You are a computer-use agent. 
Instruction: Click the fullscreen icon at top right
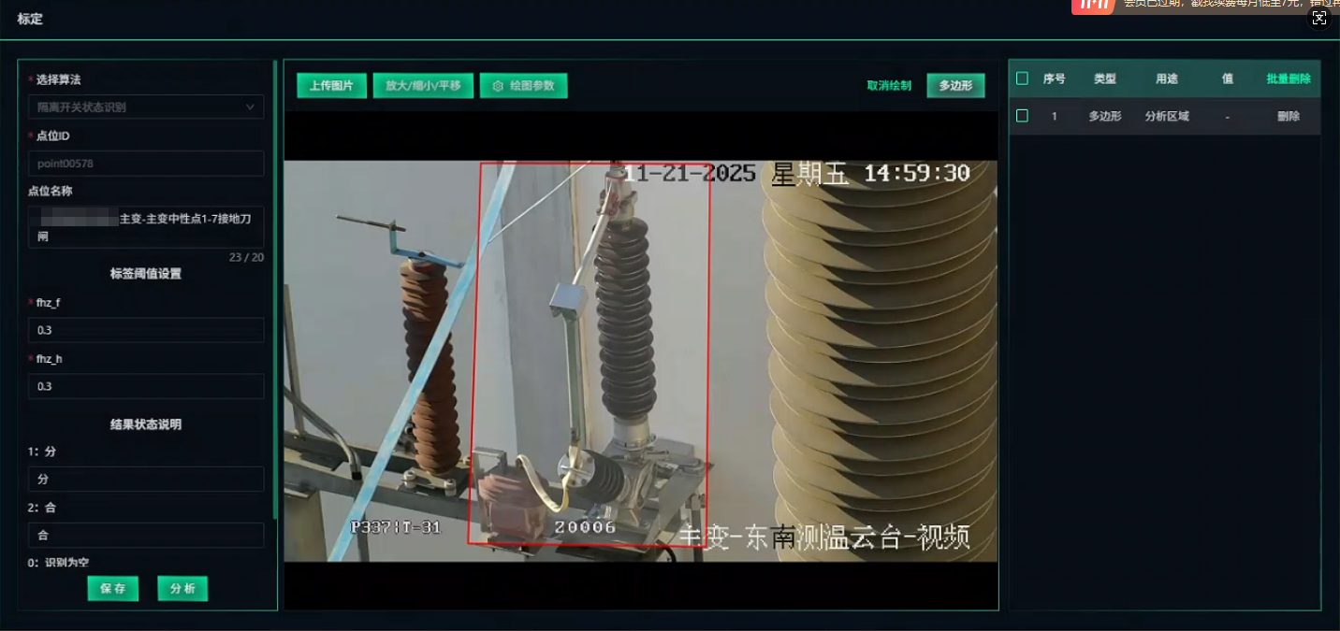point(1319,19)
